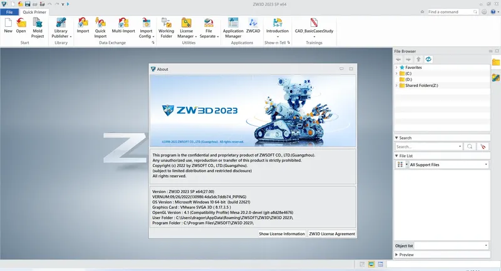Expand the Favorites tree node
This screenshot has height=271, width=501.
point(396,68)
